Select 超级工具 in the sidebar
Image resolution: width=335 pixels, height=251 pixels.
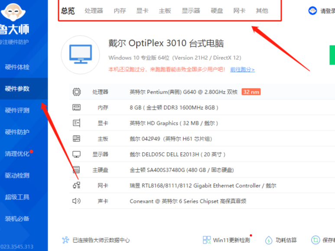[x=17, y=197]
